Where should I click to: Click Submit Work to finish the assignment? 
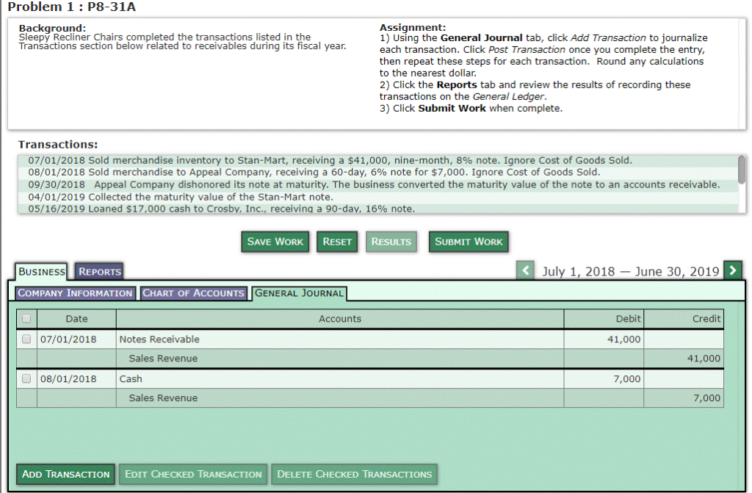click(469, 241)
